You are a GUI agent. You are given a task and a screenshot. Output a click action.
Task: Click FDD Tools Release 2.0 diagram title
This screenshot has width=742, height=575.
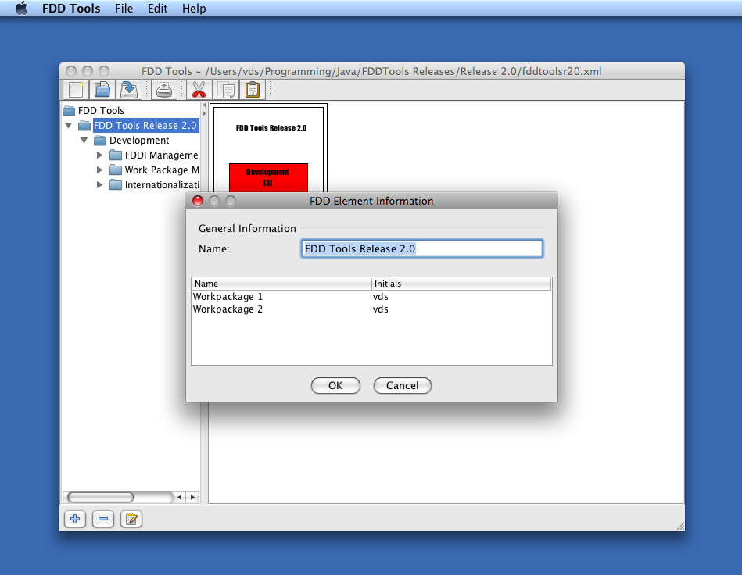(x=271, y=128)
